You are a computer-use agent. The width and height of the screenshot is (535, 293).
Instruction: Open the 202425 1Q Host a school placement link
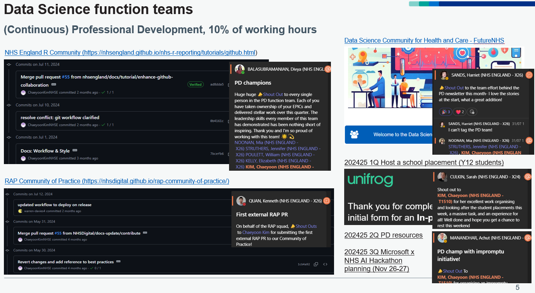424,163
